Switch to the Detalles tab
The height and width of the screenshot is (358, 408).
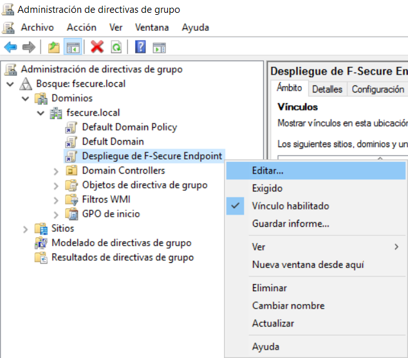(x=328, y=89)
